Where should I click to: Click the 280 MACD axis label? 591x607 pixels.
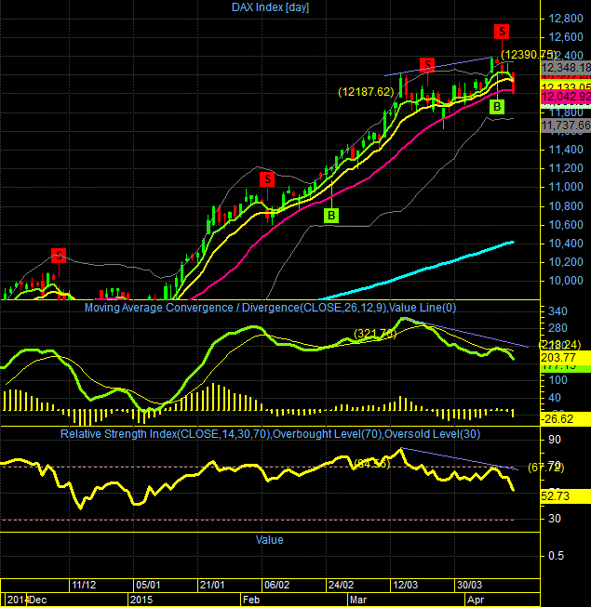558,328
